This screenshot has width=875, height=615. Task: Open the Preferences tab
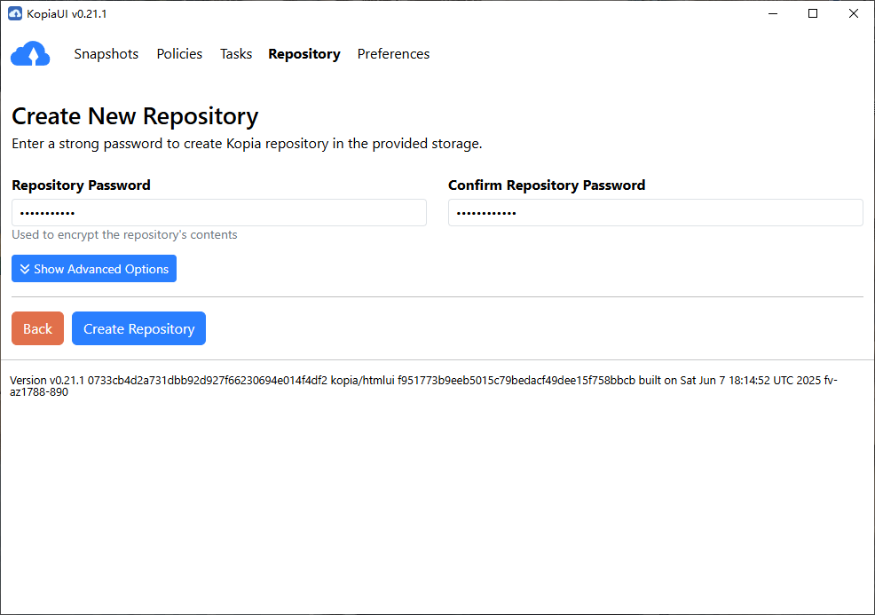(x=393, y=54)
